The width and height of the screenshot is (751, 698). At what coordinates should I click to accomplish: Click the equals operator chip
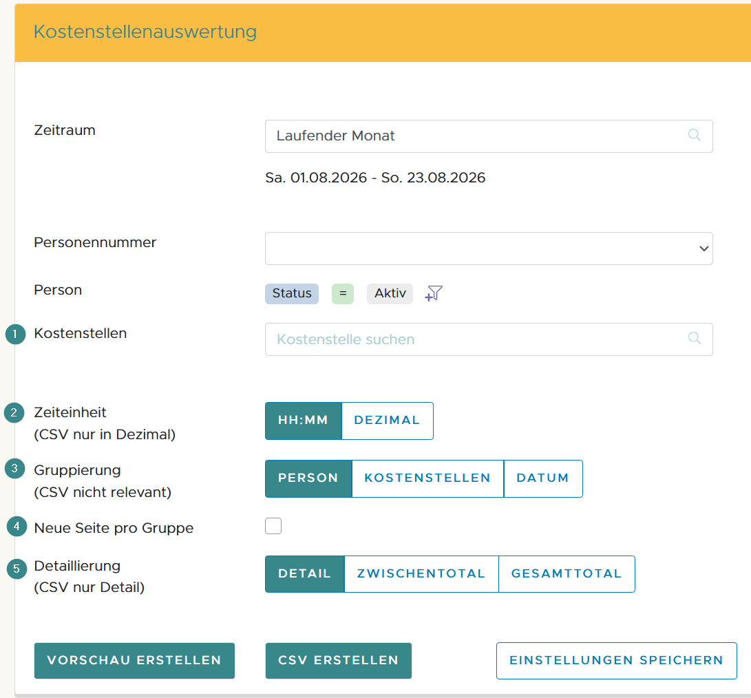(x=343, y=294)
